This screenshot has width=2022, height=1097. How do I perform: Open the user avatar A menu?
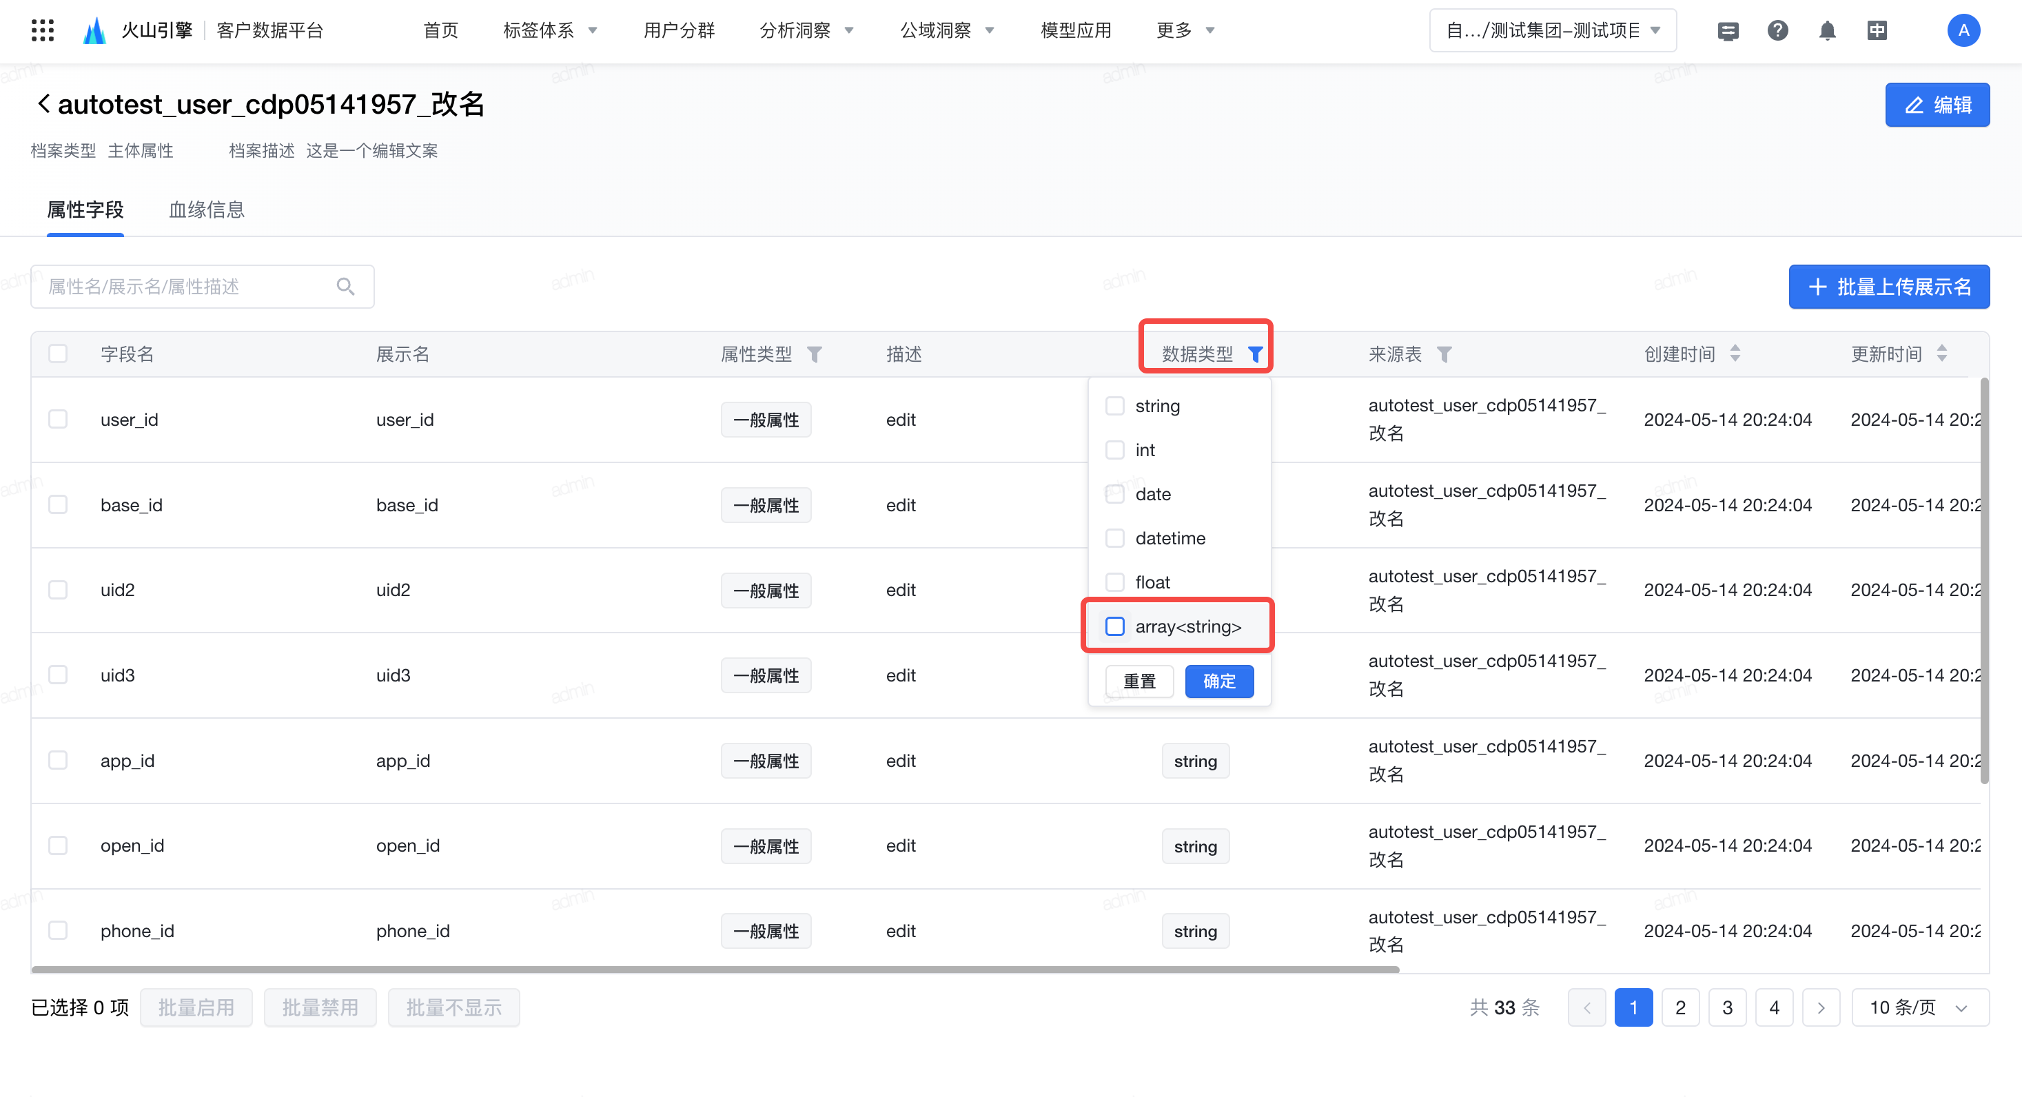(1963, 30)
